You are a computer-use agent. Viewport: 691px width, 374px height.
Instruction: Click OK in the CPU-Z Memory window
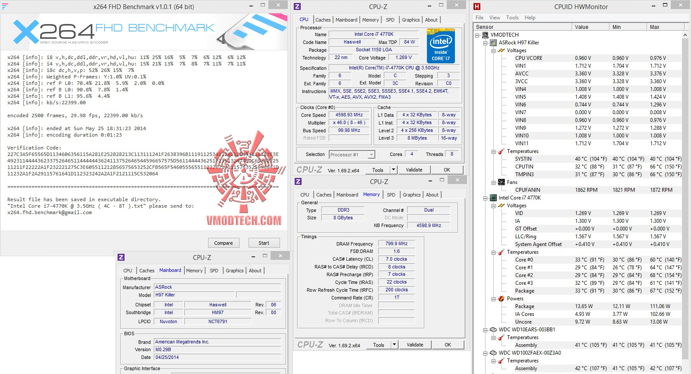(448, 345)
